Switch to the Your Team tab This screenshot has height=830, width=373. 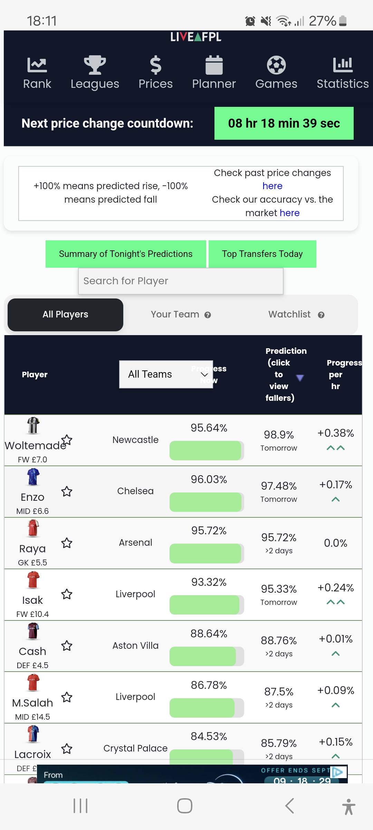(x=181, y=314)
